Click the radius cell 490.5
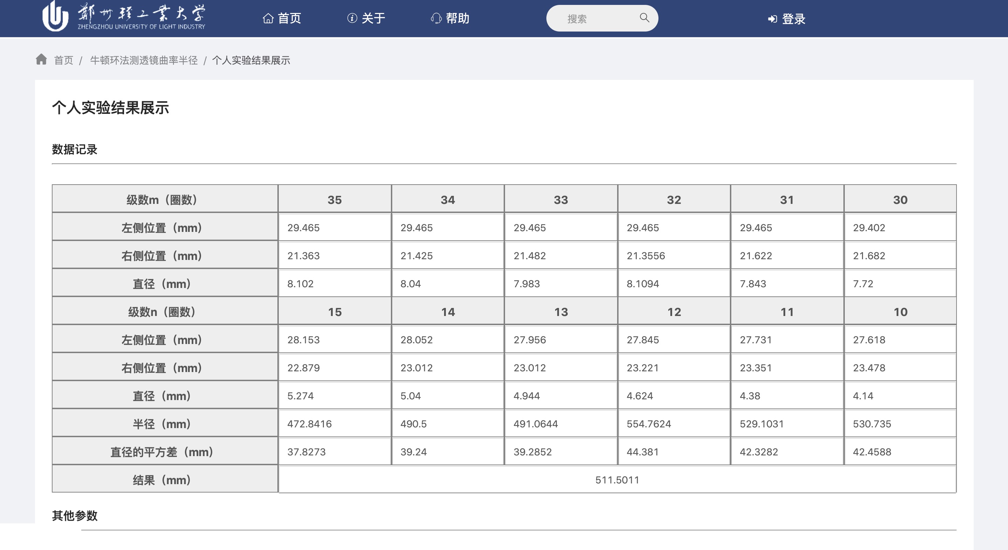This screenshot has height=550, width=1008. tap(448, 423)
